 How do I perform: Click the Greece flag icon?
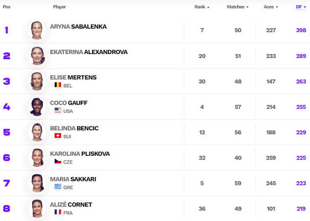pyautogui.click(x=58, y=187)
